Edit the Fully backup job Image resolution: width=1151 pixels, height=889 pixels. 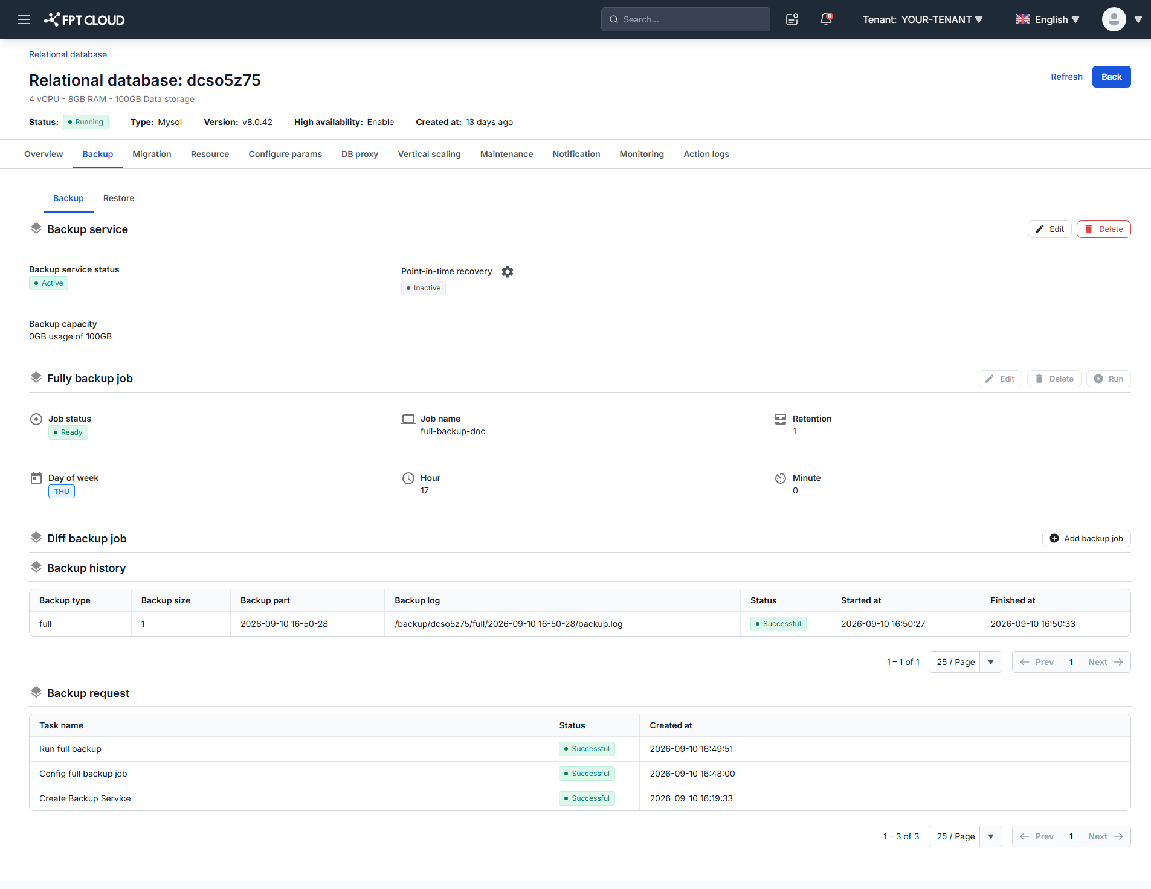[x=999, y=379]
